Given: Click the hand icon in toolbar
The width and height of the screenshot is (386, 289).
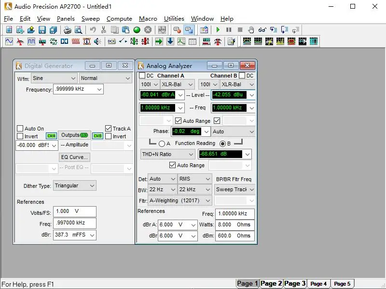Looking at the screenshot, I should pyautogui.click(x=251, y=30).
